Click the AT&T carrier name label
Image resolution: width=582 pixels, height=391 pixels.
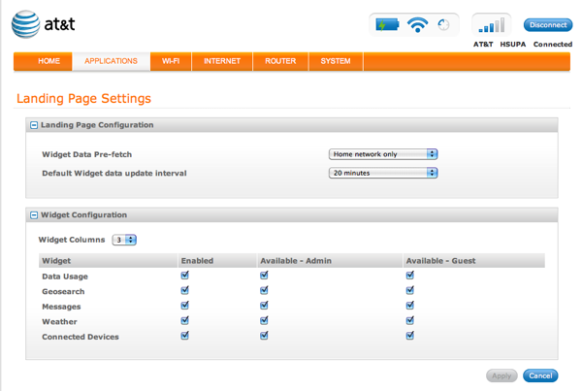pos(483,45)
